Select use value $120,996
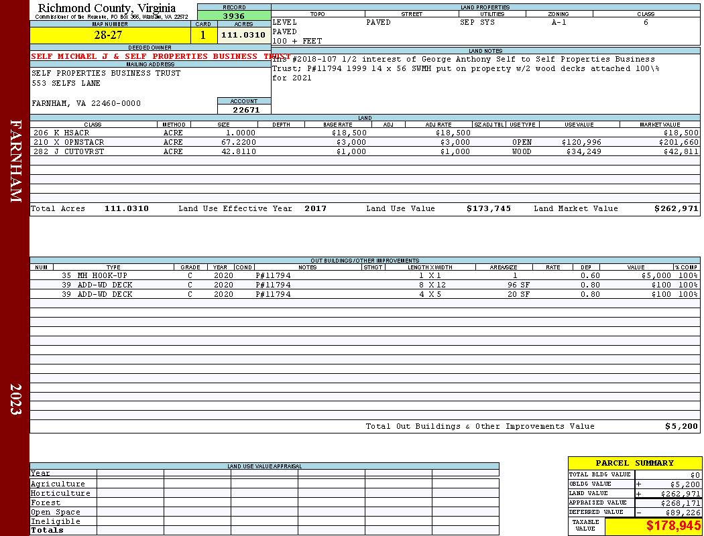704x536 pixels. [x=581, y=142]
